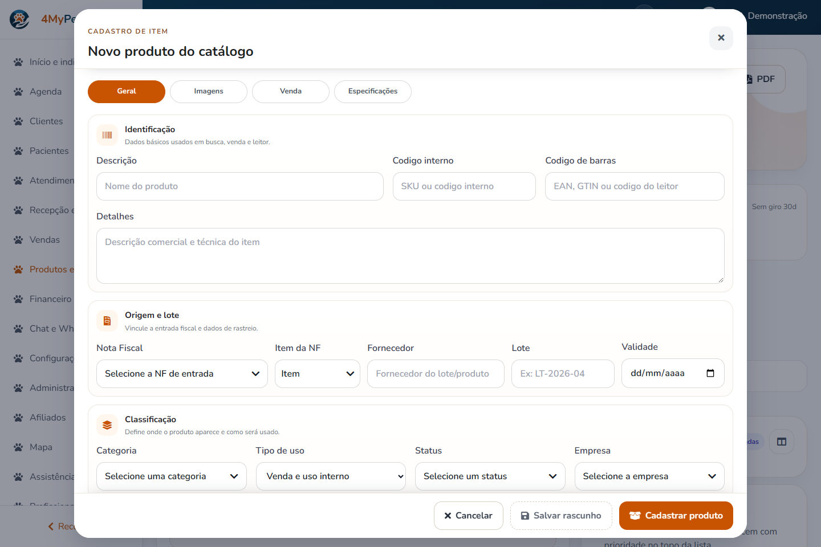
Task: Click the Validade date field
Action: 673,373
